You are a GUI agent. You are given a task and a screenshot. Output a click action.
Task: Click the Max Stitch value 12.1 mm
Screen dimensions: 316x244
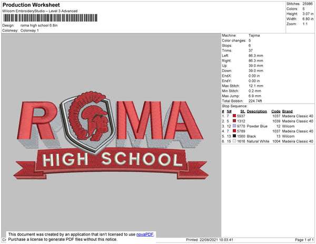[x=256, y=86]
